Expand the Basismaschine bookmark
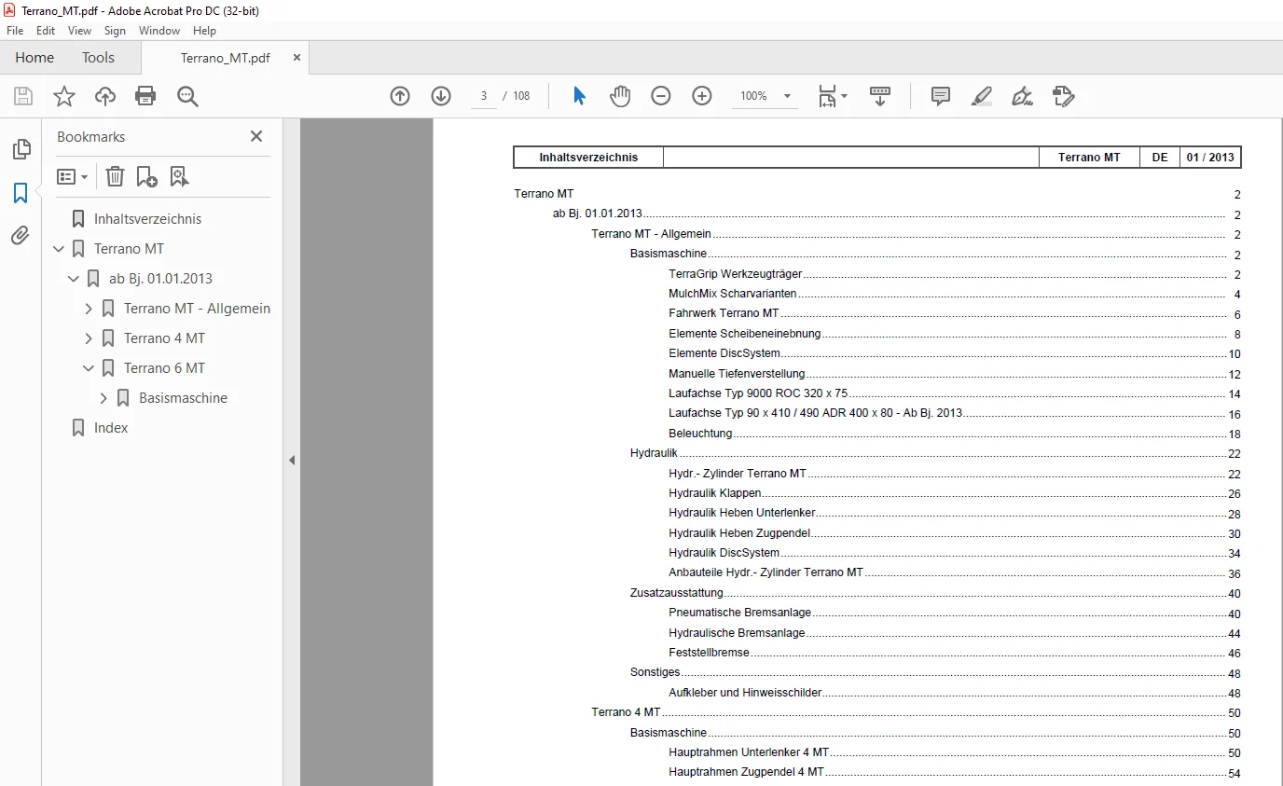 coord(104,398)
